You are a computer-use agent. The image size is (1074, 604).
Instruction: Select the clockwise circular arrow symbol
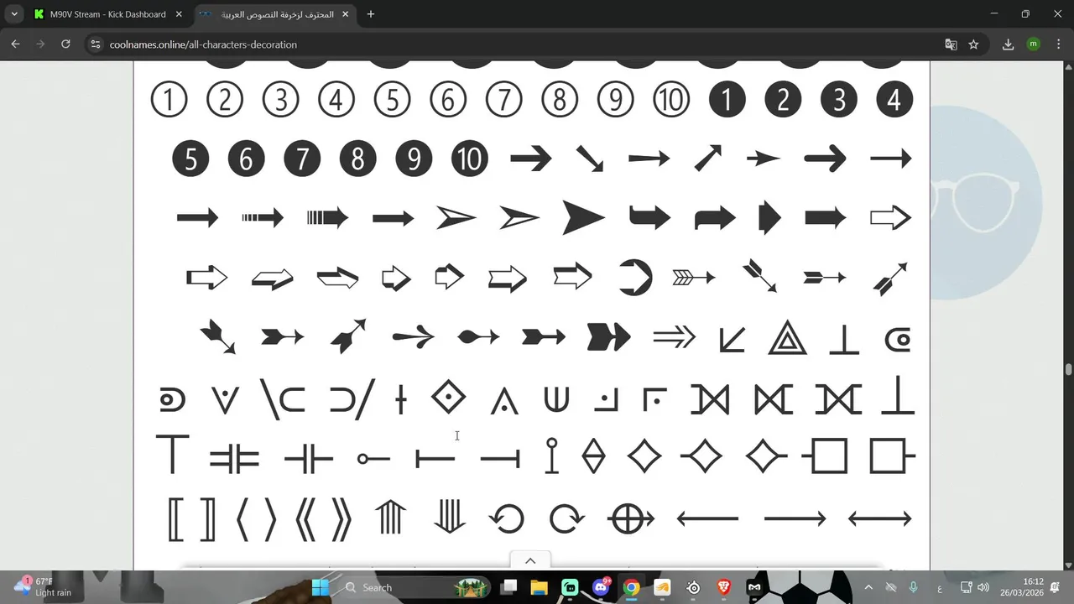click(x=567, y=519)
